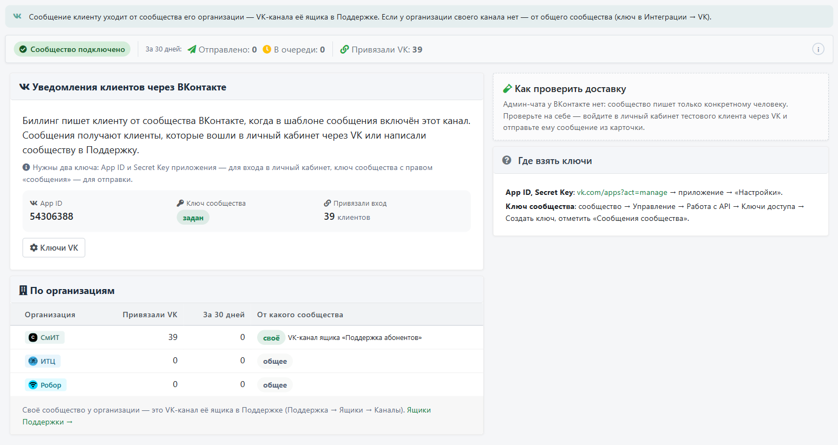Click the info icon before Нужны два ключа
Viewport: 838px width, 445px height.
coord(26,167)
